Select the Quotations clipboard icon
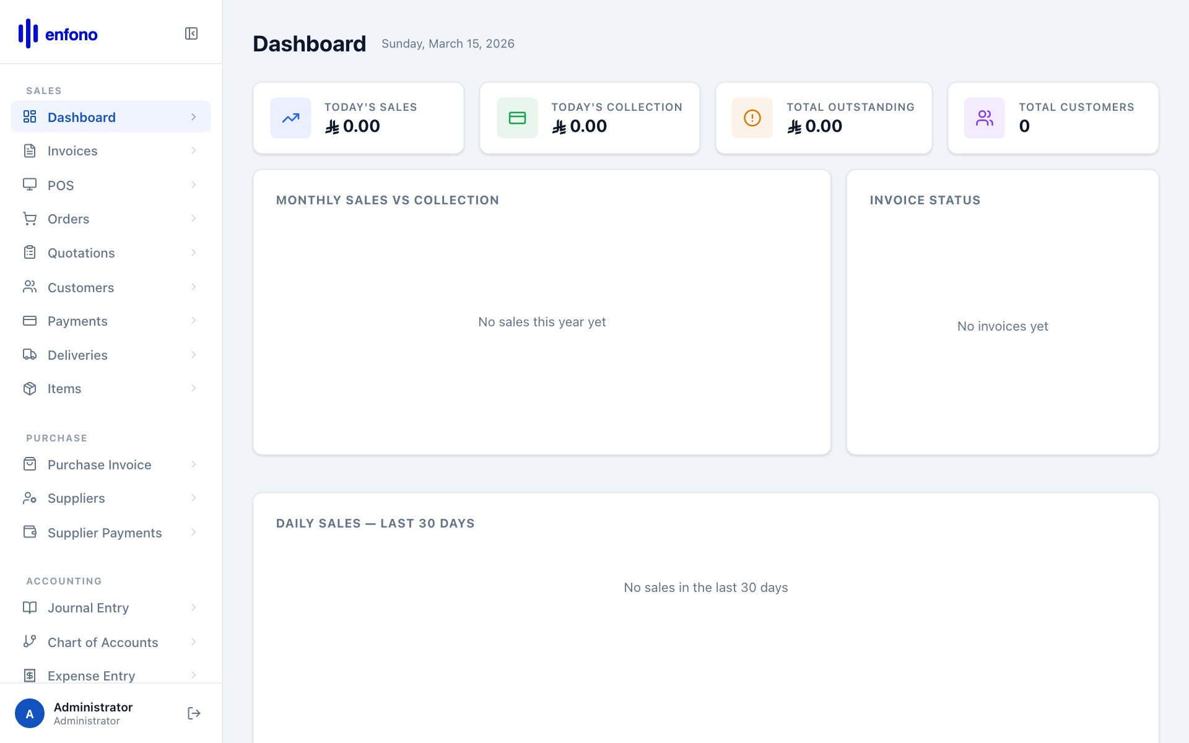 point(30,253)
